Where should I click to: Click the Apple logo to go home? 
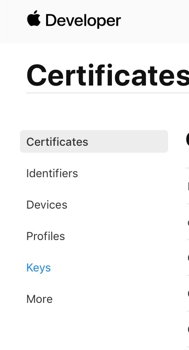click(x=34, y=18)
